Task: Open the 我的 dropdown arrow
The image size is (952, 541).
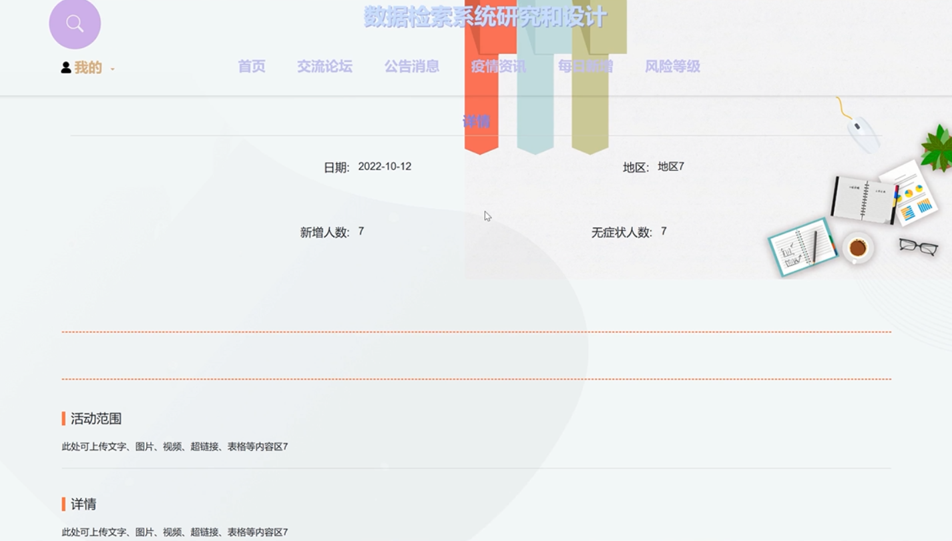Action: pyautogui.click(x=112, y=68)
